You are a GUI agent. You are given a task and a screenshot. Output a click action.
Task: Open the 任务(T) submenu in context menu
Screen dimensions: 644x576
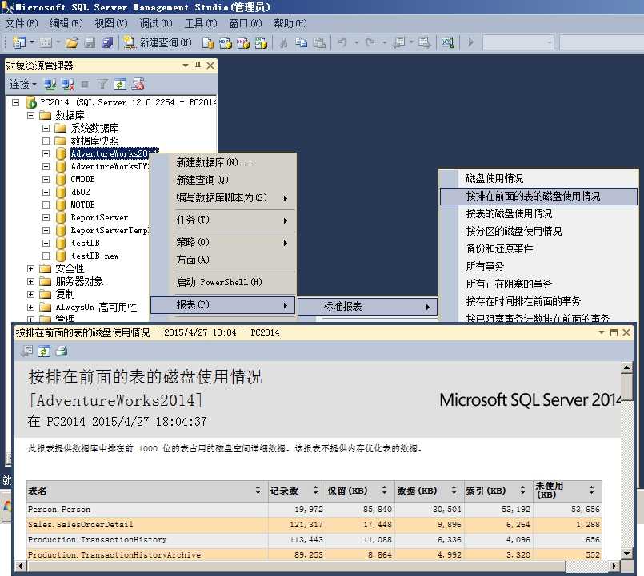pyautogui.click(x=223, y=220)
